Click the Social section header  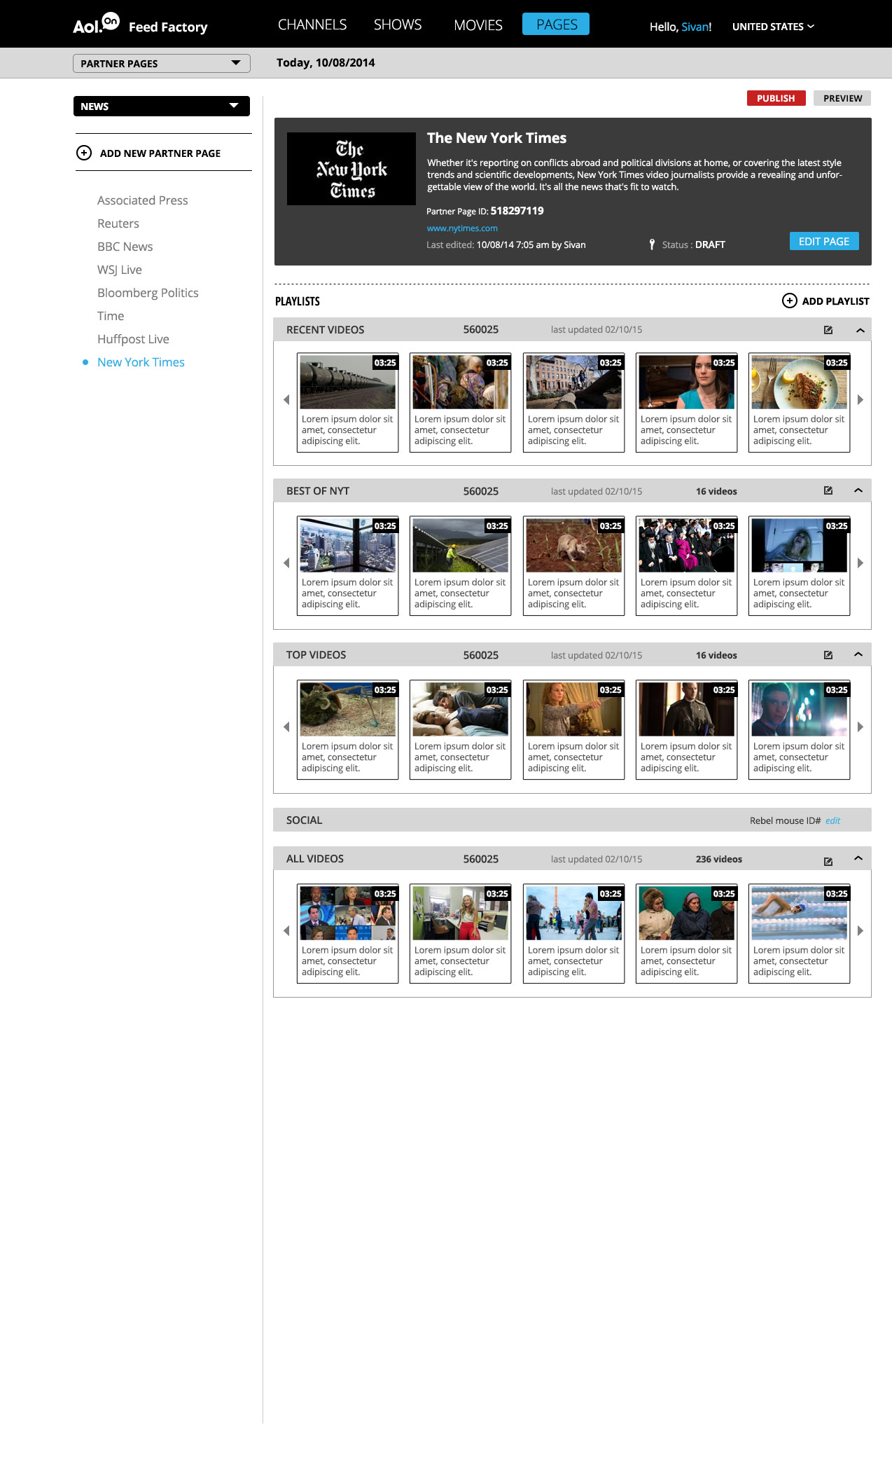click(x=572, y=820)
